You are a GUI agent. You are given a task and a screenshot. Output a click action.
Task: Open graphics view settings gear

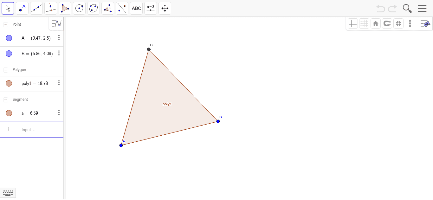click(x=398, y=23)
